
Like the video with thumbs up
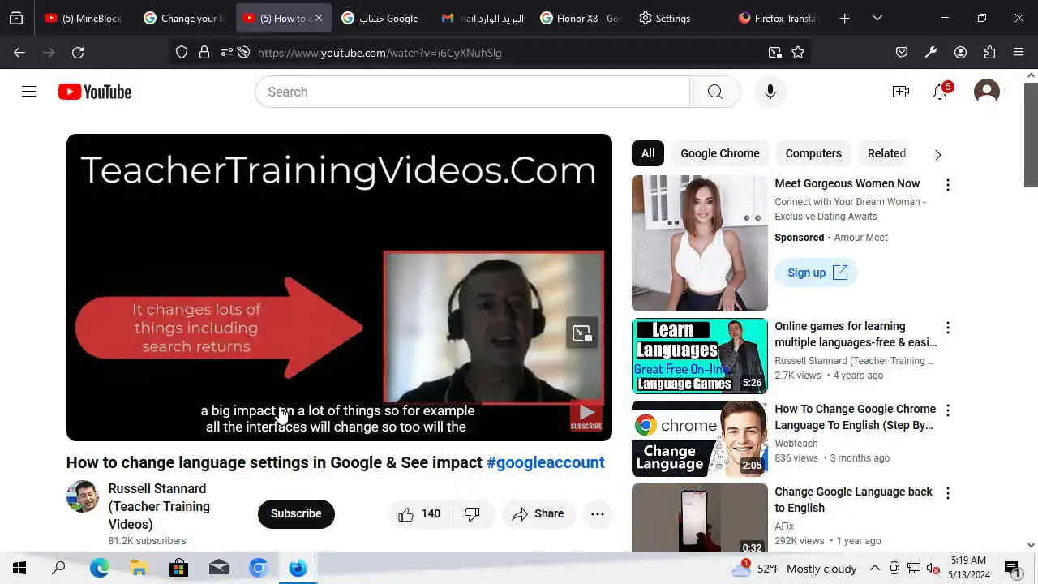click(x=419, y=513)
